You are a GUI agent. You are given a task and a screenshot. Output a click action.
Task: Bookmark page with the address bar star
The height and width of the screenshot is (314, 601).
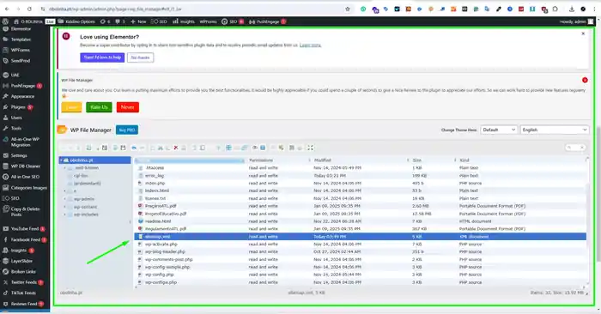(348, 9)
